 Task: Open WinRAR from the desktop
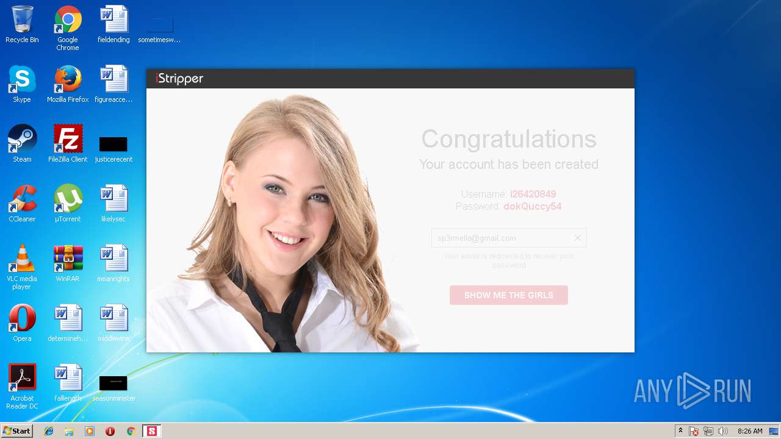(x=68, y=263)
